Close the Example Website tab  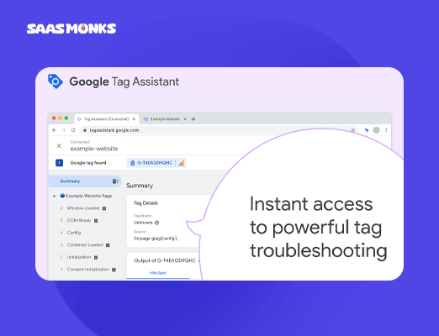185,119
